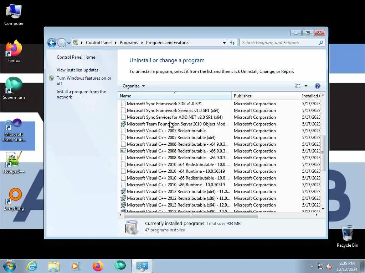Expand the Programs breadcrumb arrow
The width and height of the screenshot is (365, 273).
(142, 43)
